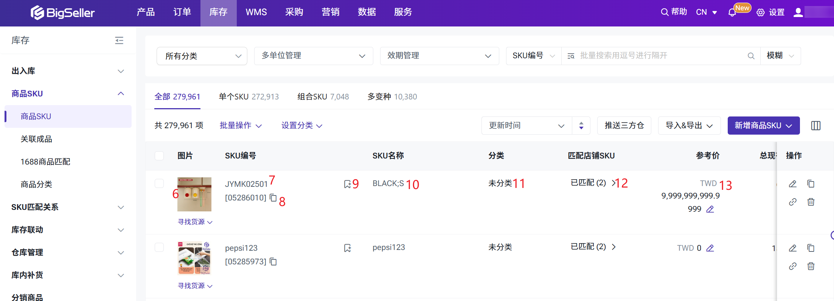The image size is (834, 301).
Task: Open the WMS top menu
Action: (x=256, y=12)
